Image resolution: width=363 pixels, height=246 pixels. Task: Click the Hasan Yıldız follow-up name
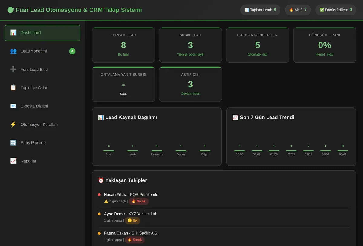115,195
